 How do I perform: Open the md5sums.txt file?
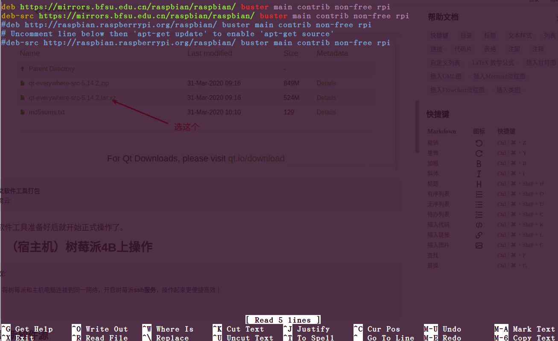click(x=47, y=112)
